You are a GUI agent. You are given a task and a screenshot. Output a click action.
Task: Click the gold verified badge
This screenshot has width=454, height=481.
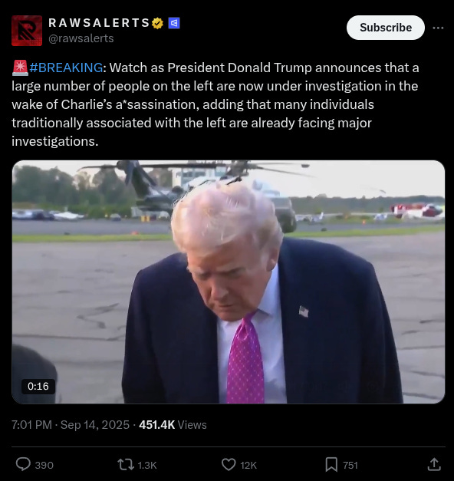coord(158,23)
